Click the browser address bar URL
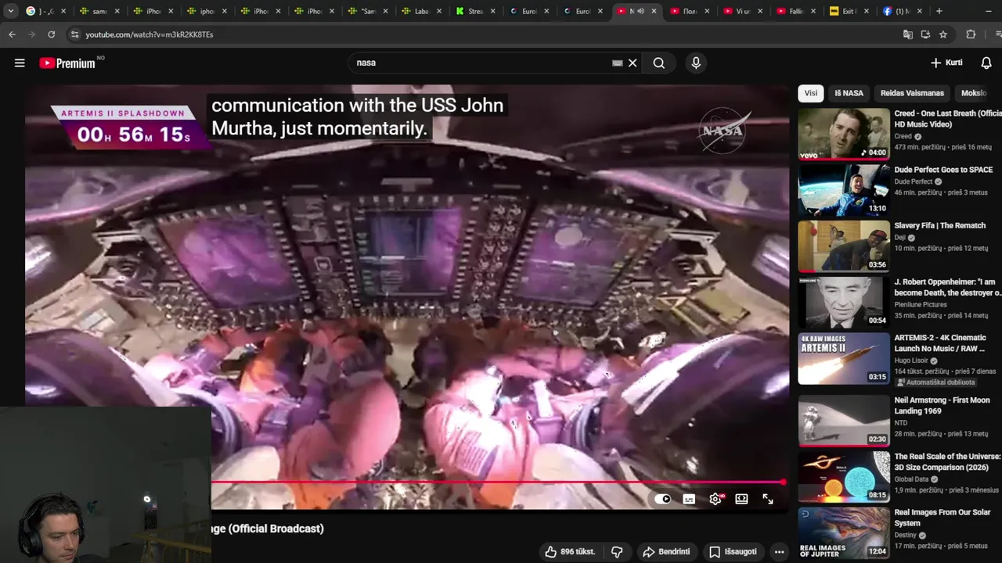This screenshot has width=1002, height=563. 150,34
